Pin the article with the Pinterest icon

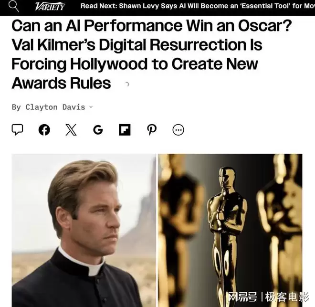(x=152, y=130)
